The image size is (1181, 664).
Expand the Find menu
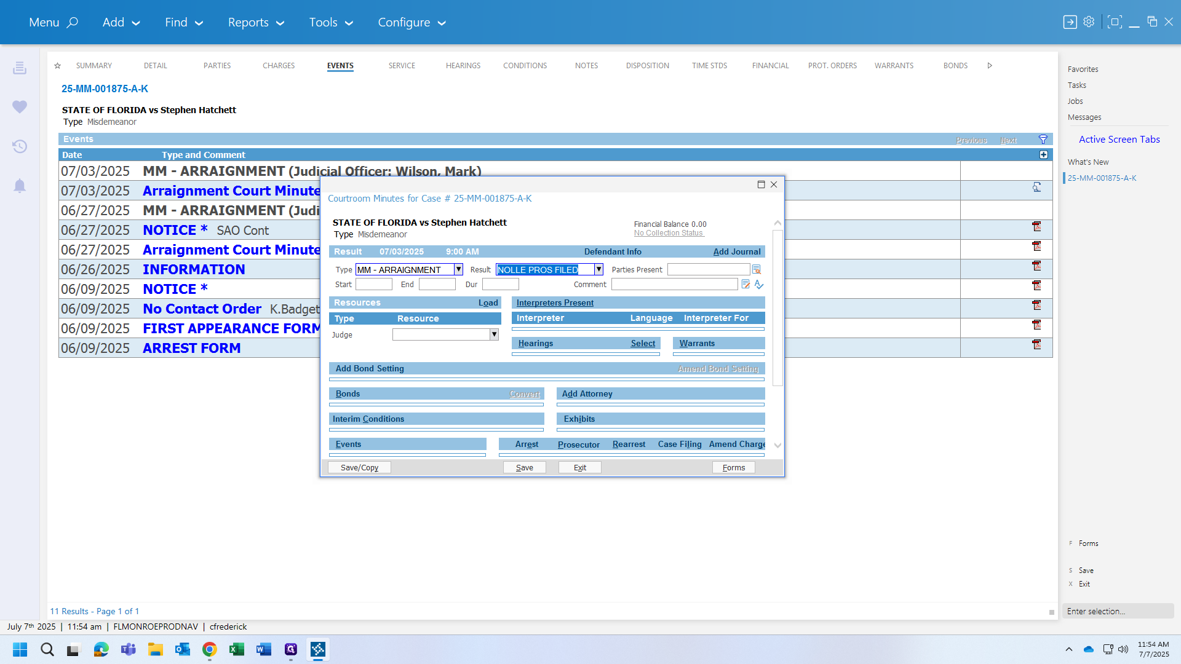click(184, 22)
